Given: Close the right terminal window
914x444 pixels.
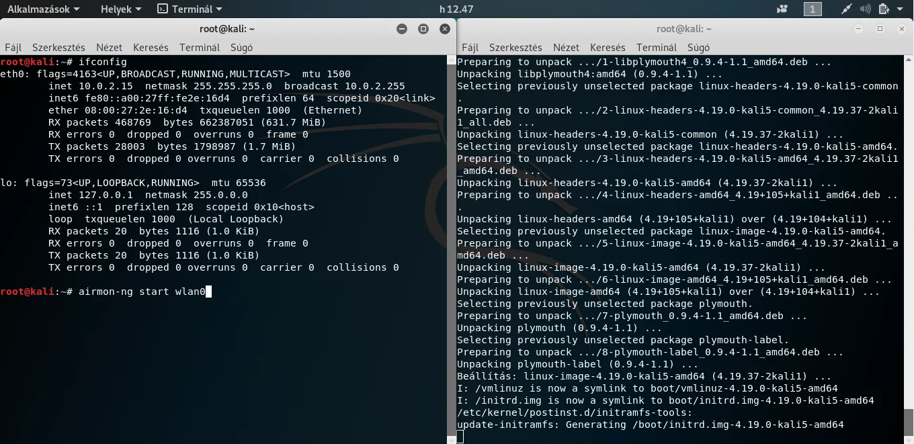Looking at the screenshot, I should tap(901, 29).
